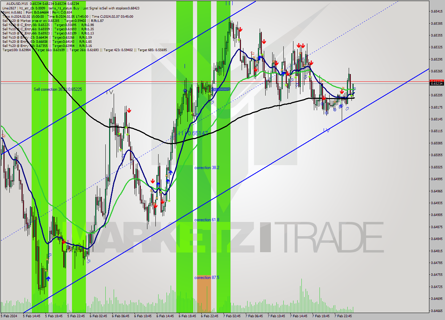Click the 'Entry -23: 0.66434' sell line
This screenshot has height=320, width=445.
[47, 37]
